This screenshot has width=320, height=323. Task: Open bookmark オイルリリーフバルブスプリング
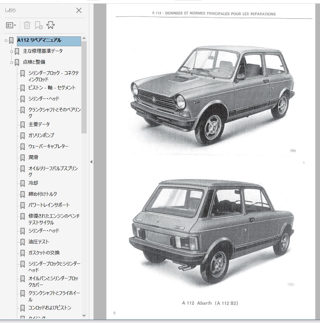click(53, 172)
